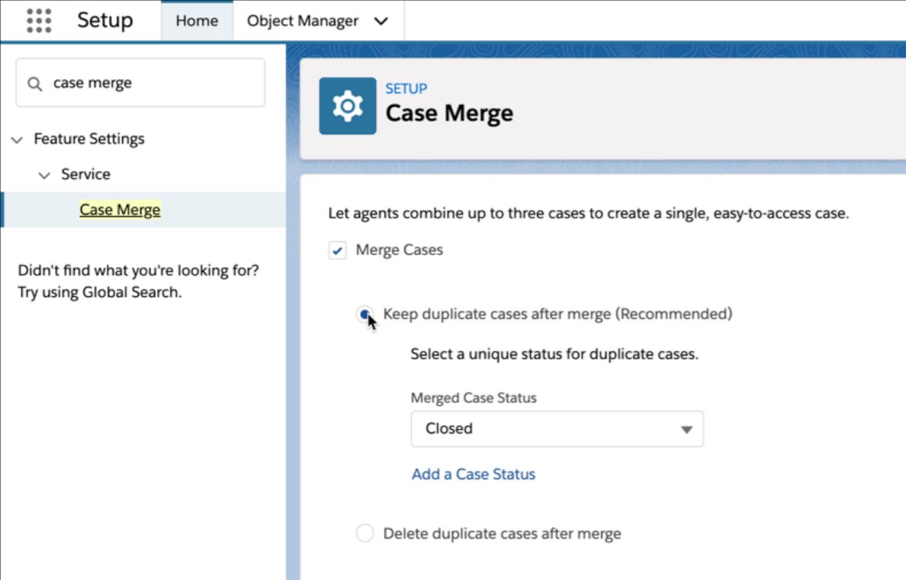Select Delete duplicate cases after merge radio
This screenshot has height=580, width=906.
pyautogui.click(x=365, y=533)
